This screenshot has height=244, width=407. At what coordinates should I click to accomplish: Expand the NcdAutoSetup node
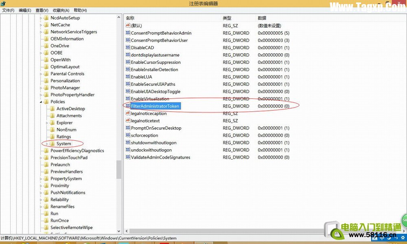click(x=41, y=18)
